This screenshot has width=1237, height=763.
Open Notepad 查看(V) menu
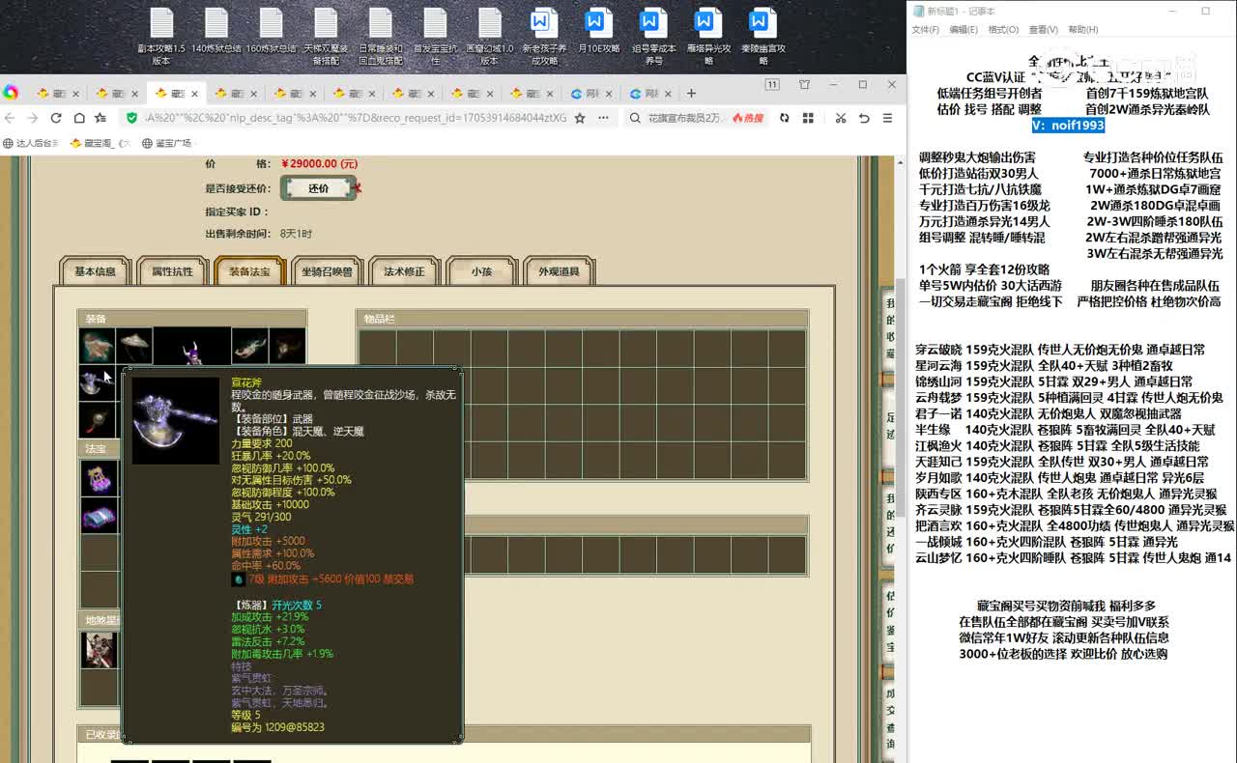[x=1043, y=30]
